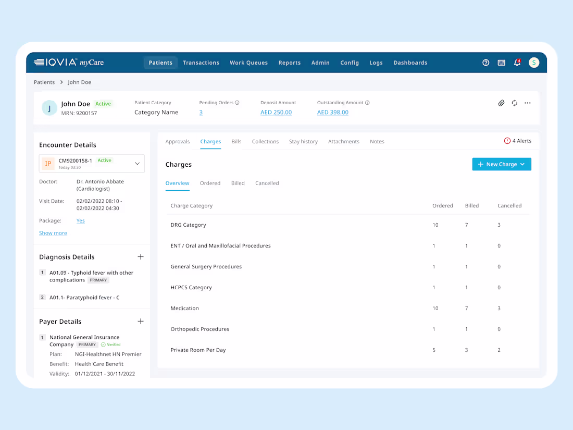
Task: Select the Billed tab in Charges
Action: tap(238, 183)
